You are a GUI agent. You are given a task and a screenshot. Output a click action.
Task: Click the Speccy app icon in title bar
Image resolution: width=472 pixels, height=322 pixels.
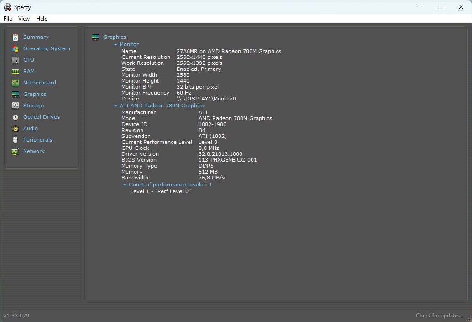7,7
